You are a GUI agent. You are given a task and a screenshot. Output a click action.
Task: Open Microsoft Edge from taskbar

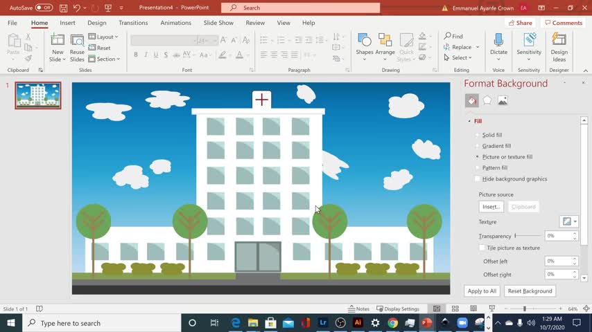click(236, 323)
